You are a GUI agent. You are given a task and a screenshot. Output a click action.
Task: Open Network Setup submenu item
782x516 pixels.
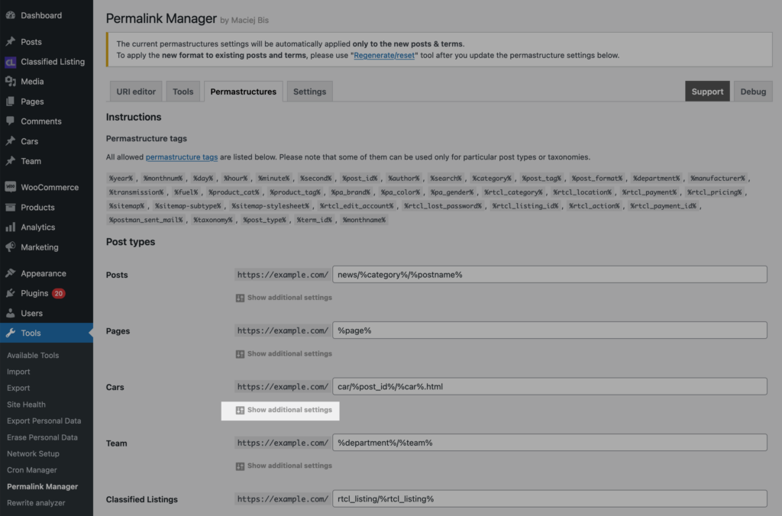point(33,453)
